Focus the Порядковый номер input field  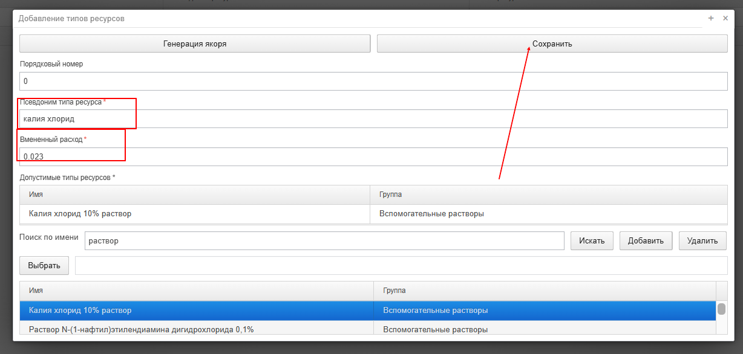tap(373, 81)
